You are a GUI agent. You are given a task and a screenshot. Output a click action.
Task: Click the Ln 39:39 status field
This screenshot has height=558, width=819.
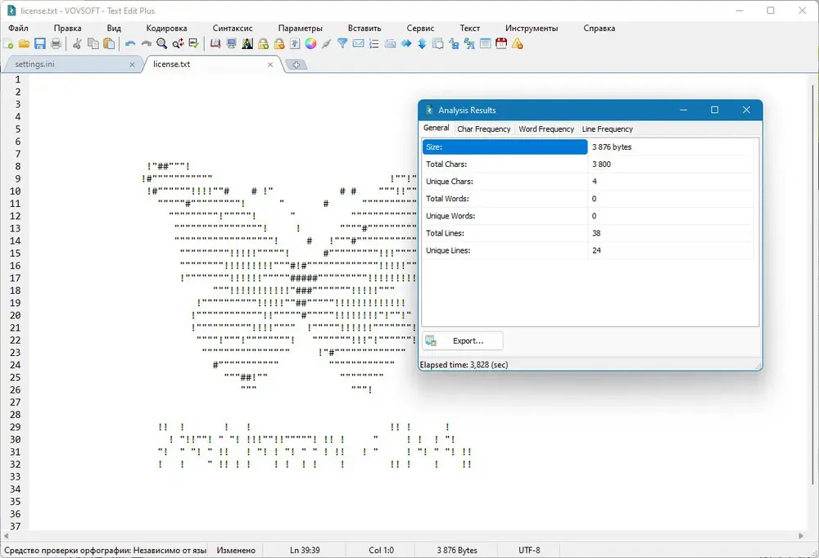(x=305, y=550)
